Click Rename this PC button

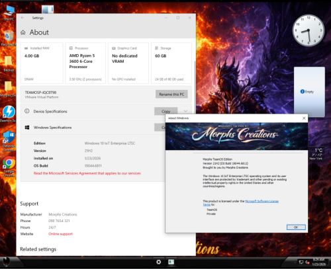coord(171,94)
